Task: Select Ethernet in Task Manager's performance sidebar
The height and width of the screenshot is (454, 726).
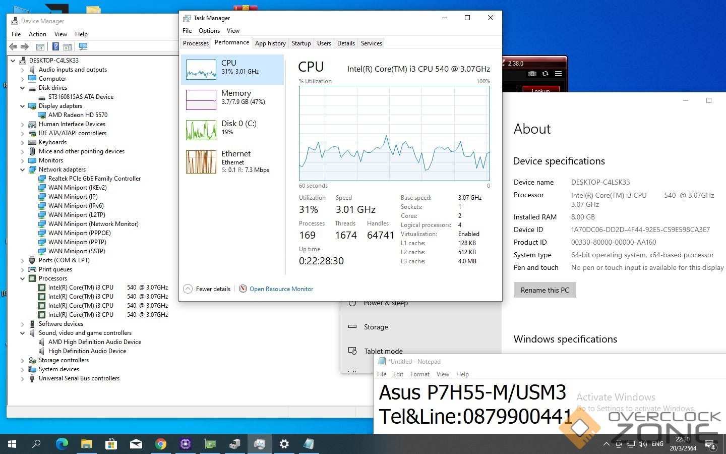Action: click(232, 161)
